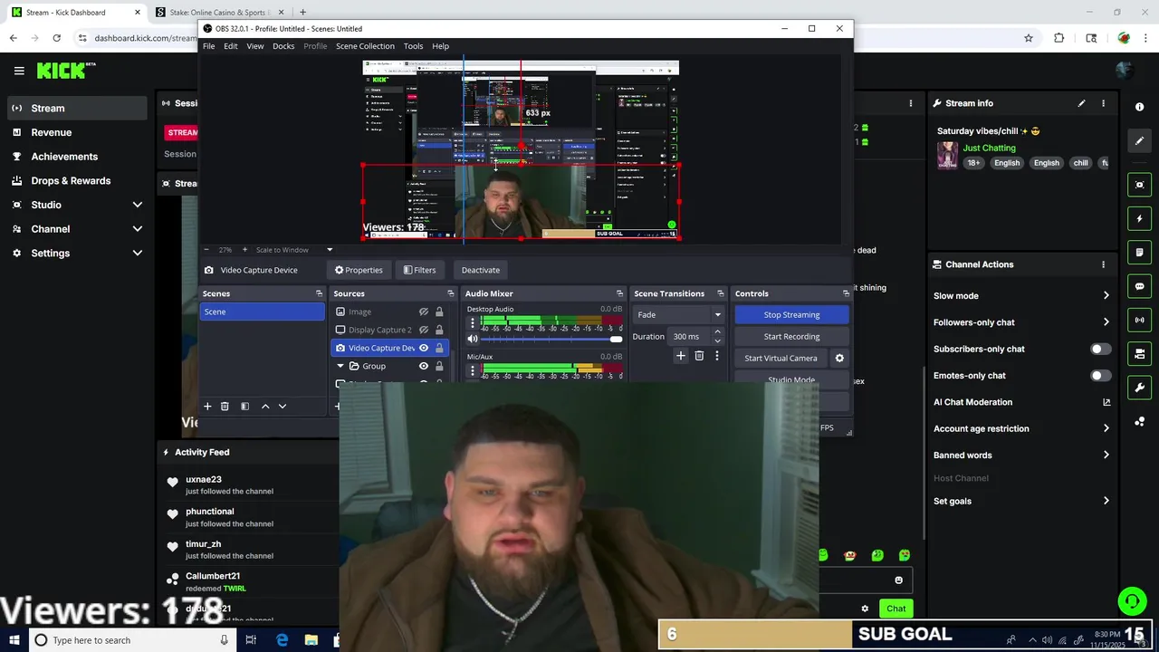The image size is (1159, 652).
Task: Click the info icon in right rail
Action: [1139, 107]
